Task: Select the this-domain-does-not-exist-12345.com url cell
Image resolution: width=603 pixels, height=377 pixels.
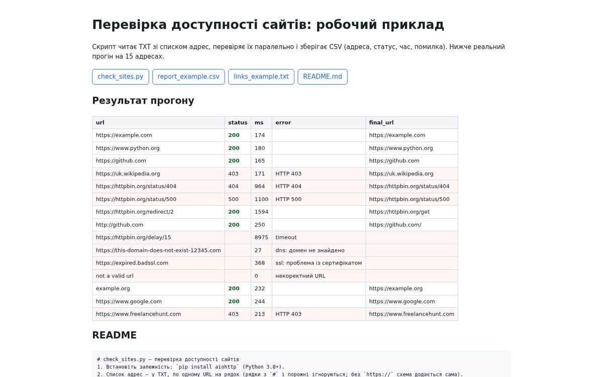Action: click(158, 250)
